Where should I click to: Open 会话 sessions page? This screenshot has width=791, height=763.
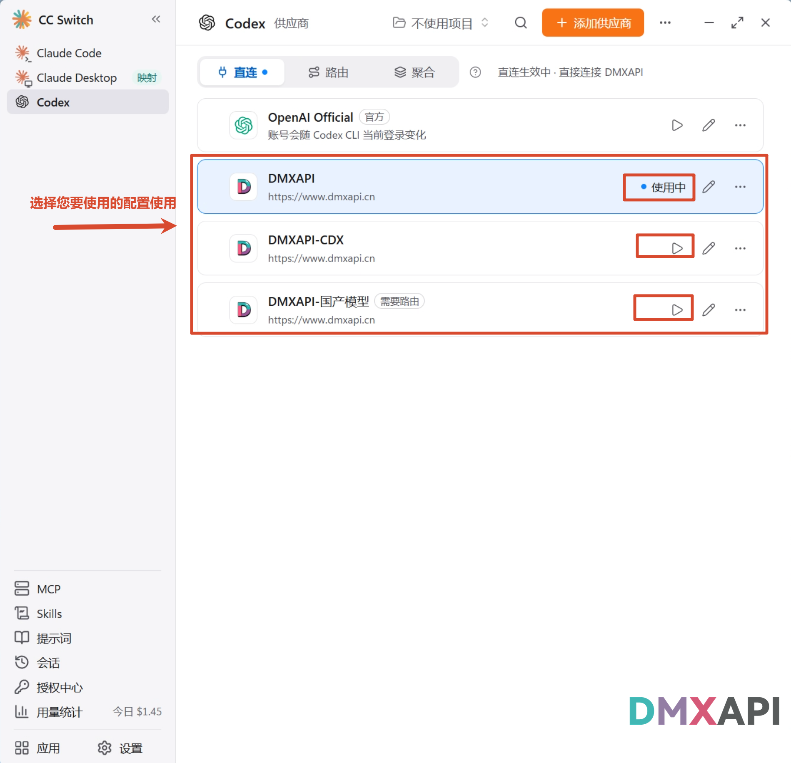pyautogui.click(x=88, y=663)
